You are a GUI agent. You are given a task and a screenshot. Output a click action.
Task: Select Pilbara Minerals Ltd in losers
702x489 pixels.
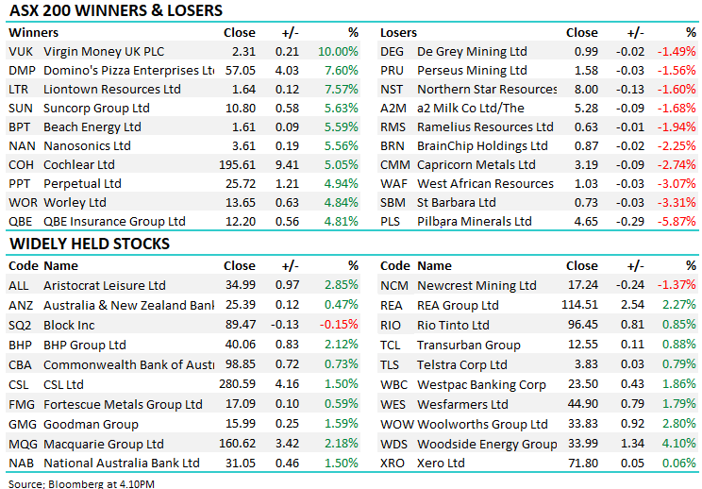click(475, 222)
